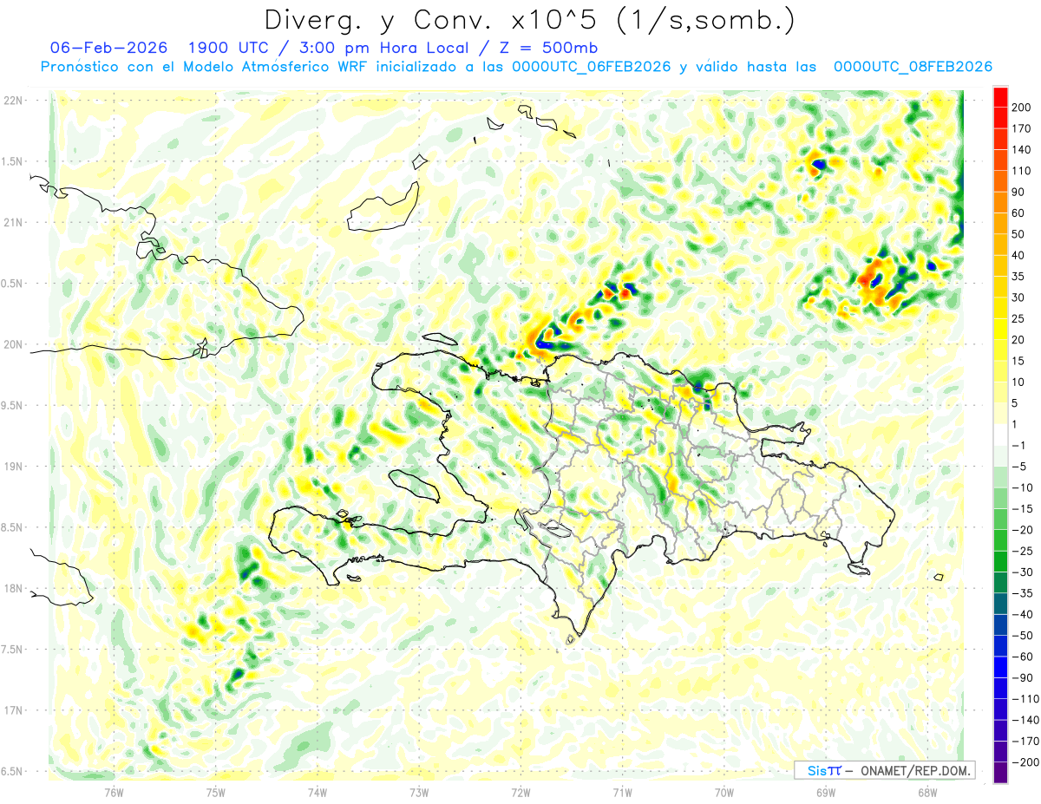Click the colorbar value '-60'
Viewport: 1041px width, 804px height.
pyautogui.click(x=1025, y=657)
